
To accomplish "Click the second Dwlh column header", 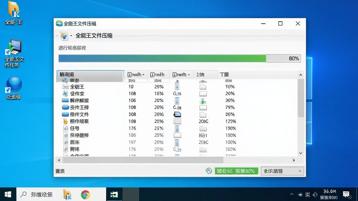I will click(x=158, y=75).
